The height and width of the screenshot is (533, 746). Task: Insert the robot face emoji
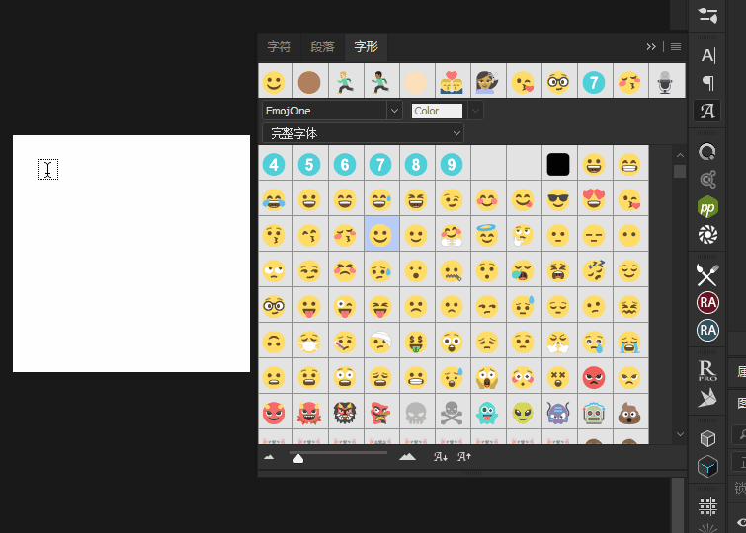point(594,413)
